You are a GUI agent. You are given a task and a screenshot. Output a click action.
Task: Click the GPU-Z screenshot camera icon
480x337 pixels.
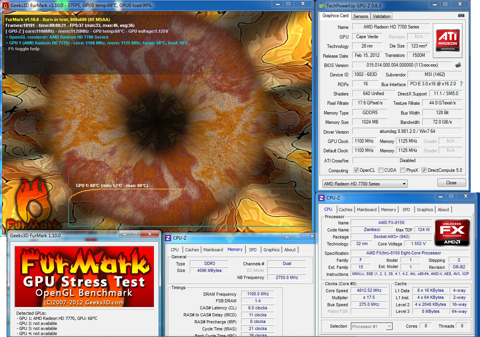coord(461,16)
